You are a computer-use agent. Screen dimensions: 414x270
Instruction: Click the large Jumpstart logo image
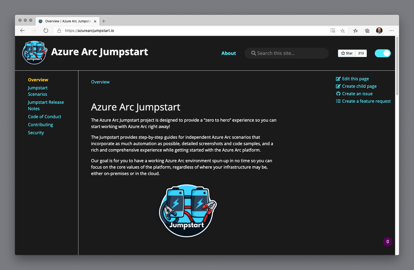point(187,211)
